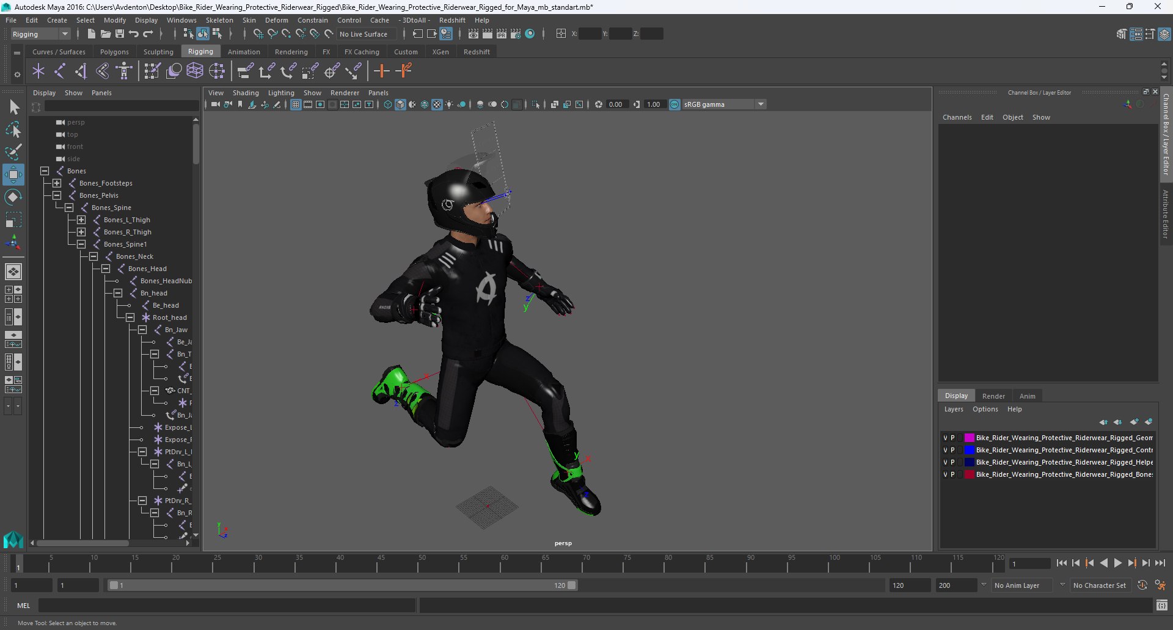Click the Undo icon in status line
Viewport: 1173px width, 630px height.
click(134, 34)
